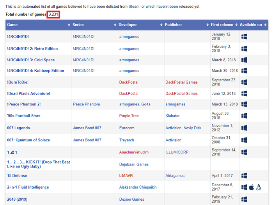
Task: Open 007: Quantum of Solace game page
Action: click(x=28, y=140)
